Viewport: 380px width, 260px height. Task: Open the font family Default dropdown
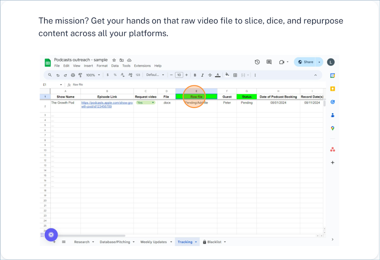point(155,75)
